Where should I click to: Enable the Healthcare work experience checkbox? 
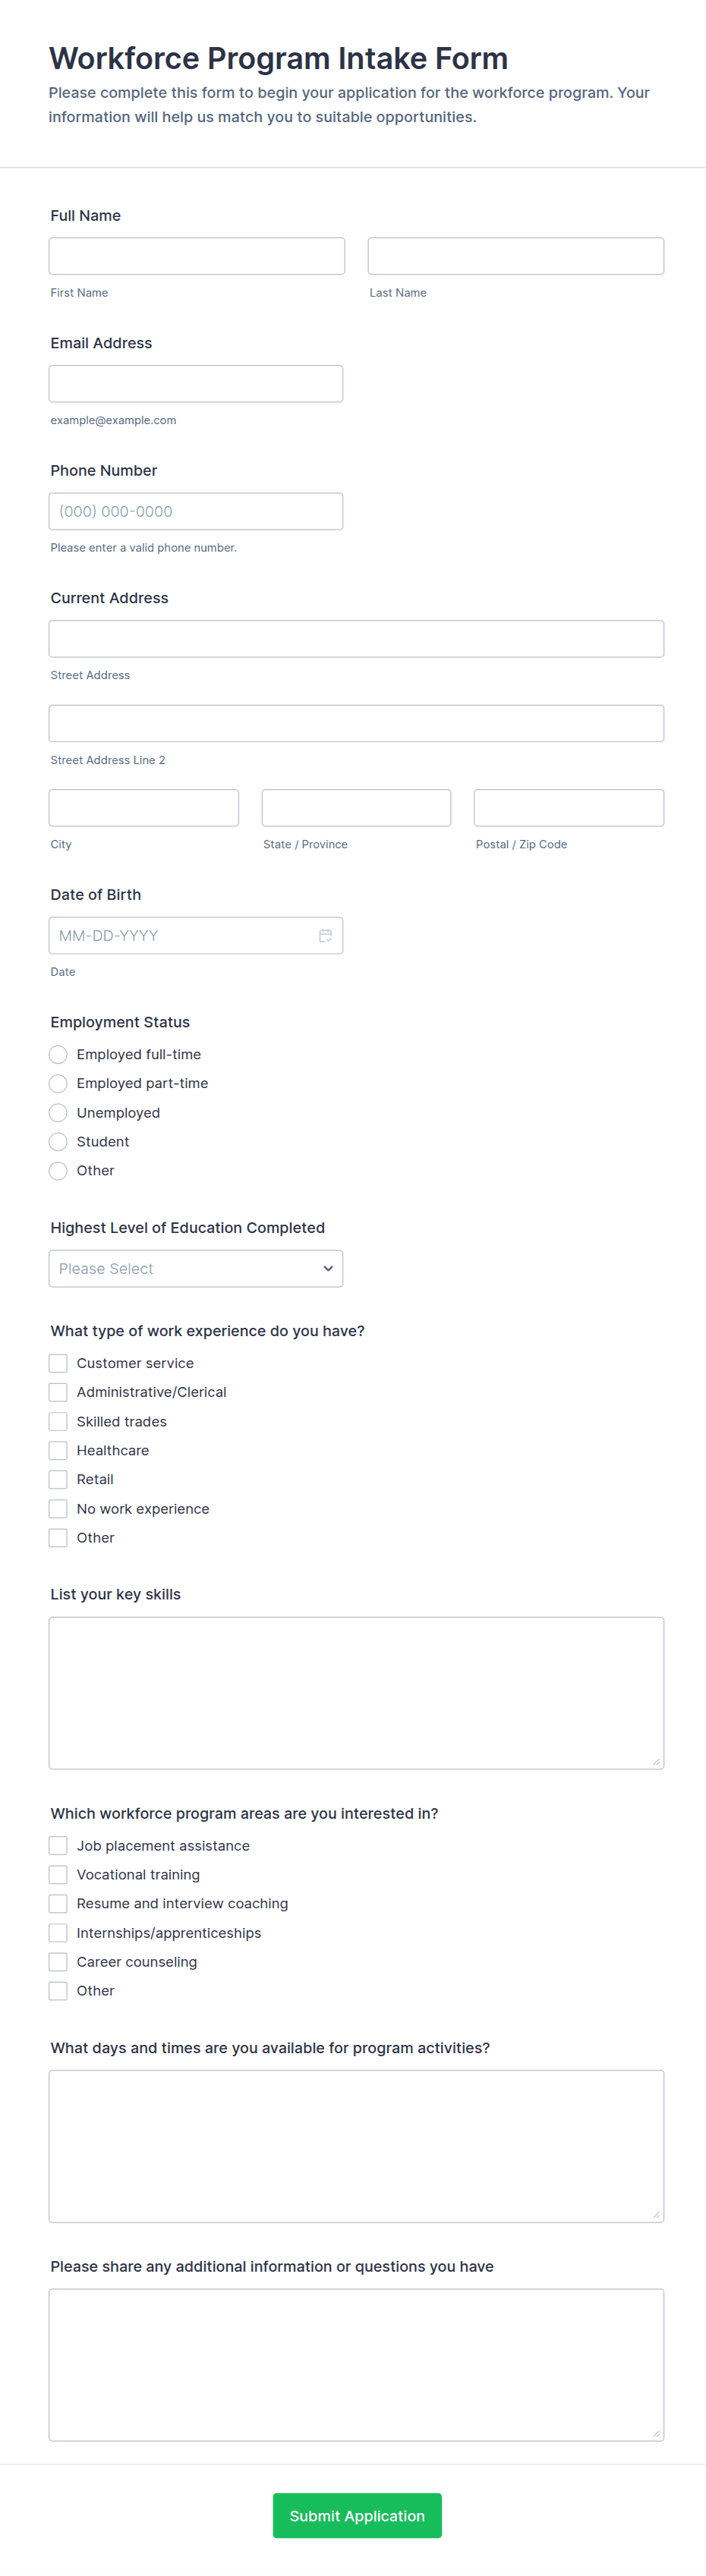[58, 1450]
